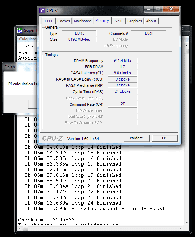The image size is (195, 237).
Task: Switch to the Graphics tab
Action: pos(135,21)
